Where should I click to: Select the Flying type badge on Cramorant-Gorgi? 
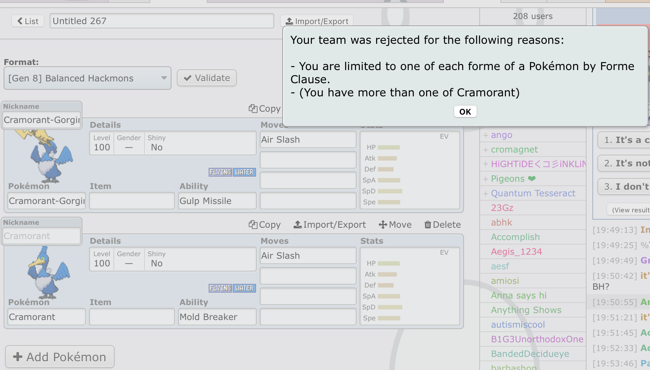point(220,172)
